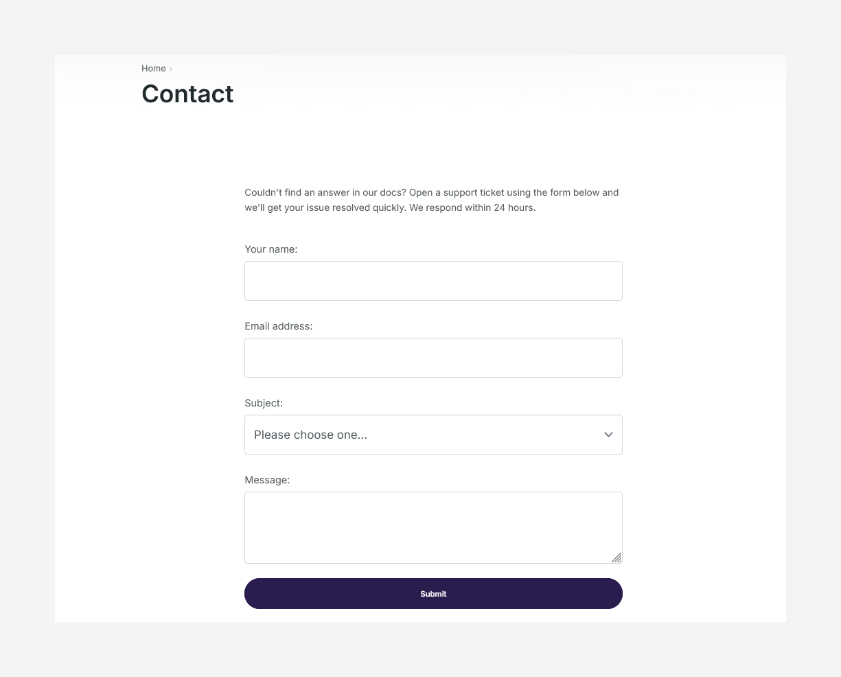Open the 'Please choose one...' subject selector
841x677 pixels.
[x=433, y=435]
